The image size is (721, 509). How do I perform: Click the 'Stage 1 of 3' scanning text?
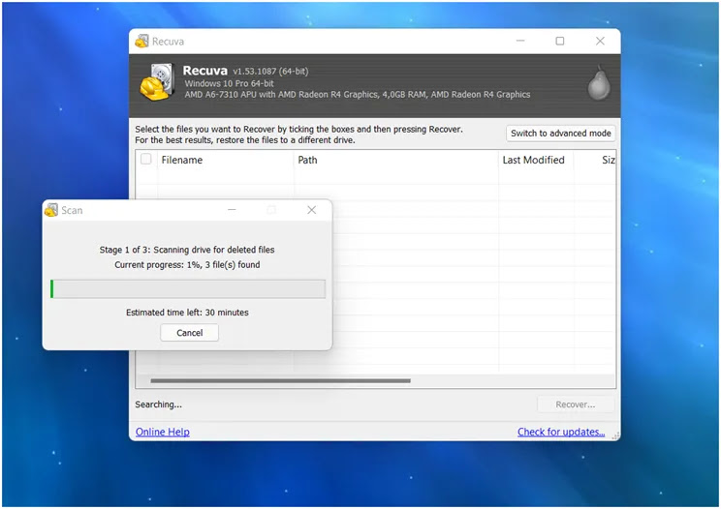[x=187, y=250]
